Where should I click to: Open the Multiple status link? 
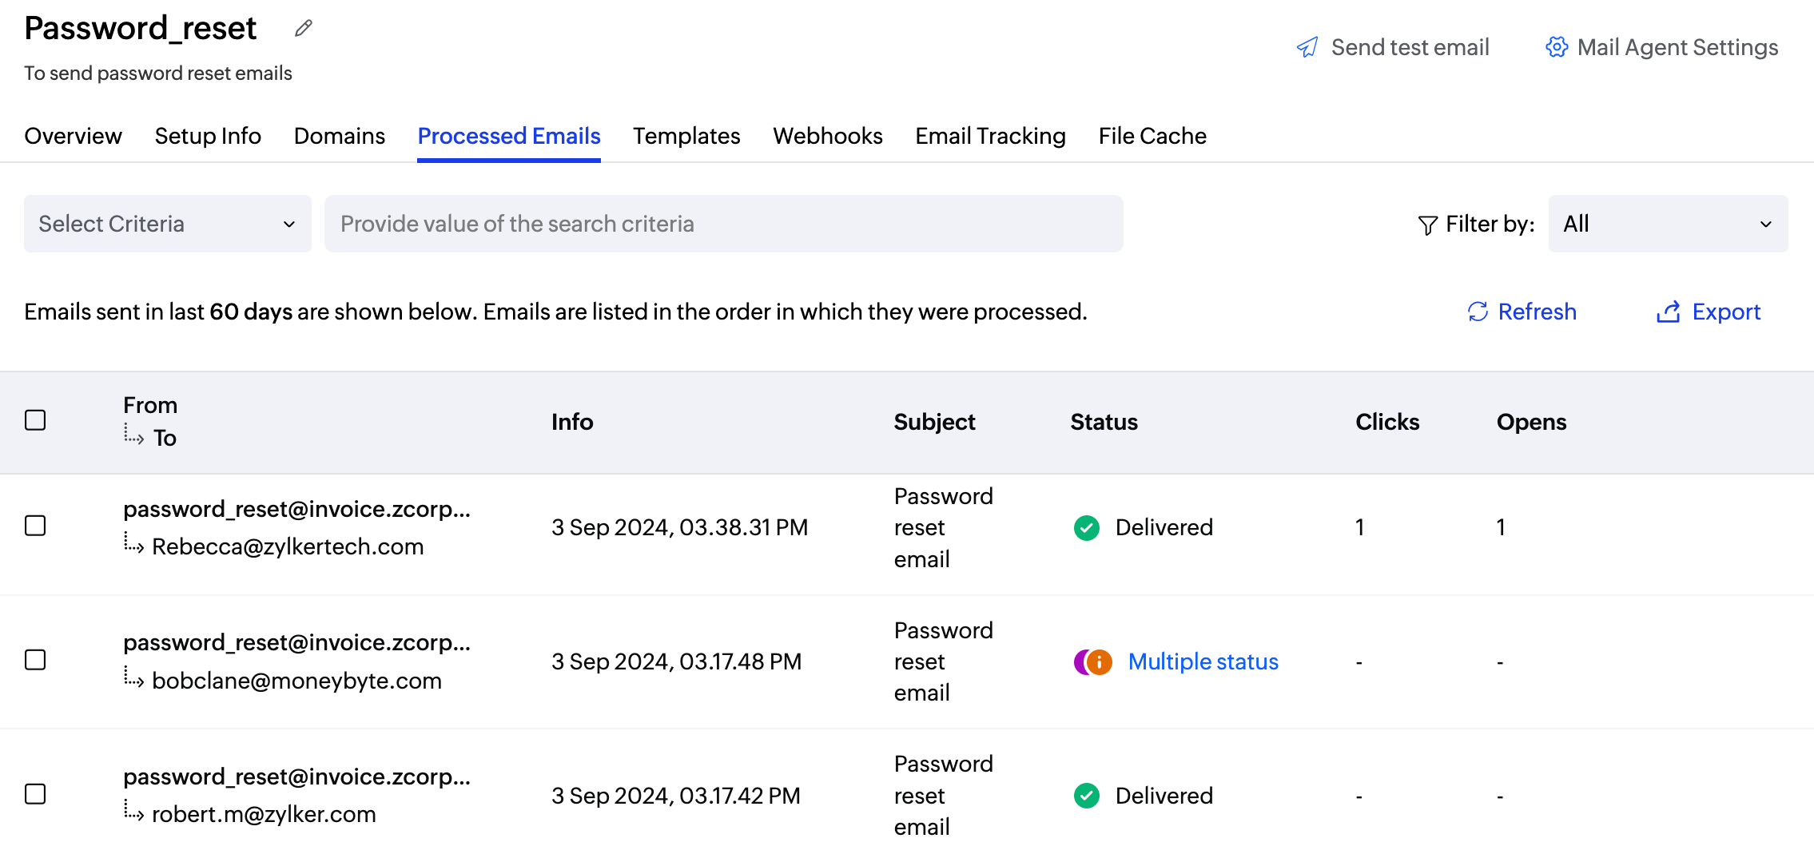(x=1203, y=661)
